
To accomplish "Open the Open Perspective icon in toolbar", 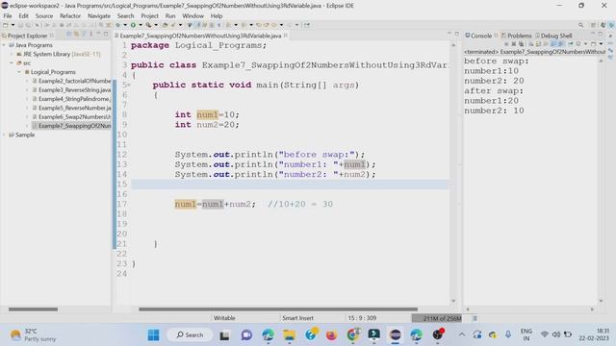I will [593, 25].
